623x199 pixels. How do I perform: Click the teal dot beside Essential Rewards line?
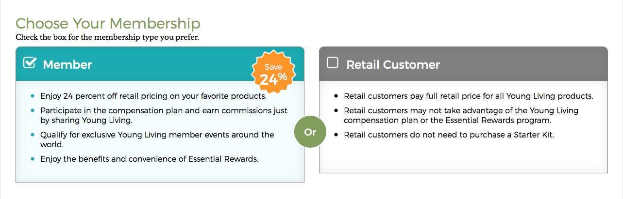33,159
